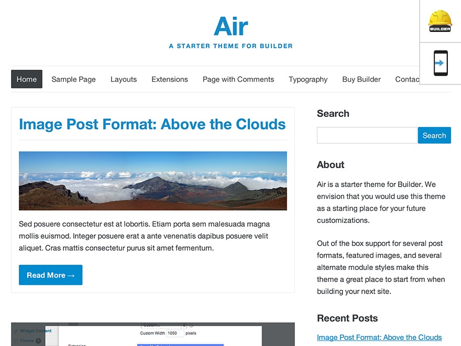Viewport: 461px width, 346px height.
Task: Open the mountain clouds panorama image
Action: (153, 181)
